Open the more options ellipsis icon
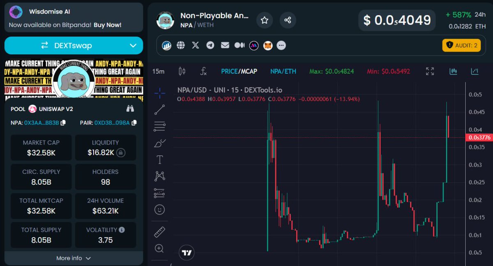Screen dimensions: 493x266 (281, 45)
